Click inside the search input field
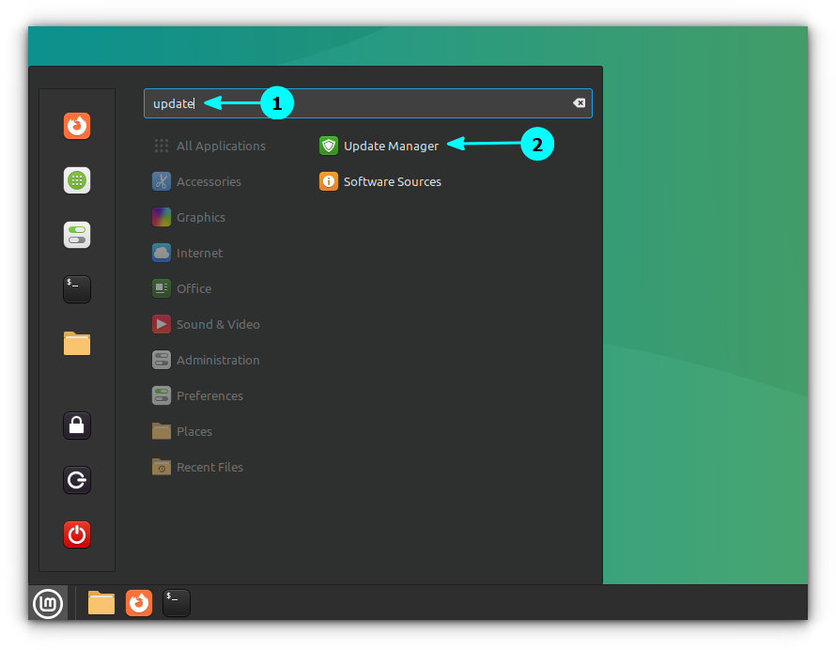Screen dimensions: 836x650 366,103
